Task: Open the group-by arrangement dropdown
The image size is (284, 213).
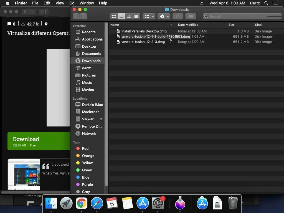Action: (x=149, y=16)
